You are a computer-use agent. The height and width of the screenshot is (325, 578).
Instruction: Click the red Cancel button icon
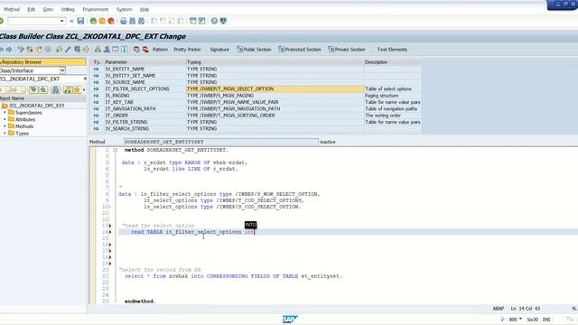(x=110, y=21)
